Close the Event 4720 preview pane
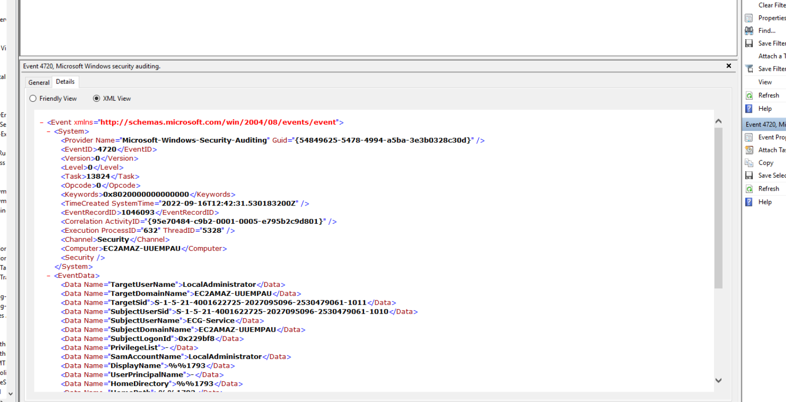Viewport: 786px width, 402px height. [728, 66]
